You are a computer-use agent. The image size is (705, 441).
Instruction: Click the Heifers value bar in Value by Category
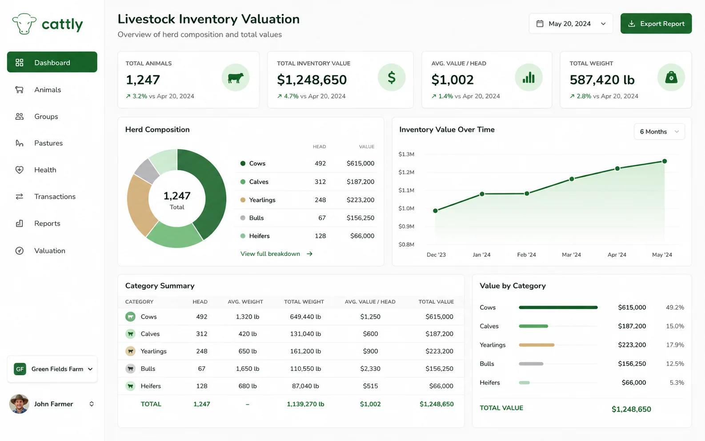pyautogui.click(x=525, y=383)
